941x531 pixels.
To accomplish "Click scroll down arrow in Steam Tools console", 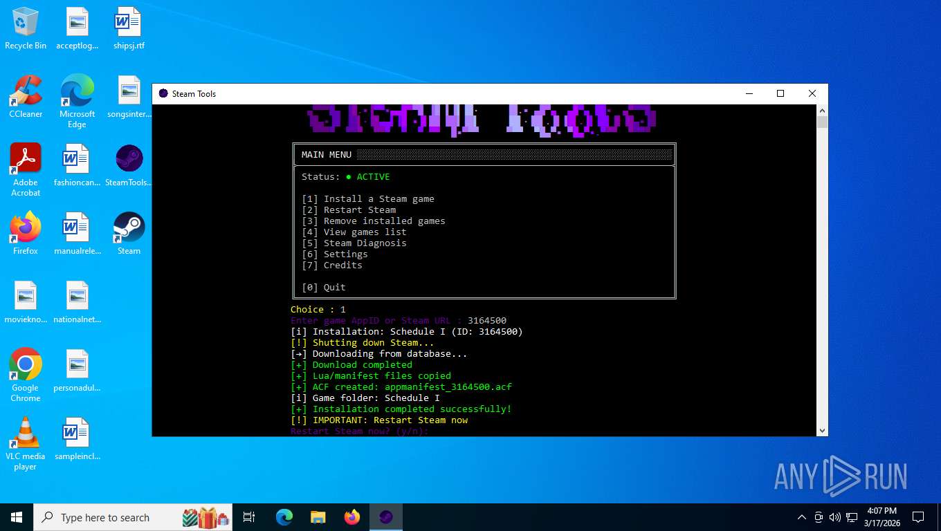I will pos(822,430).
